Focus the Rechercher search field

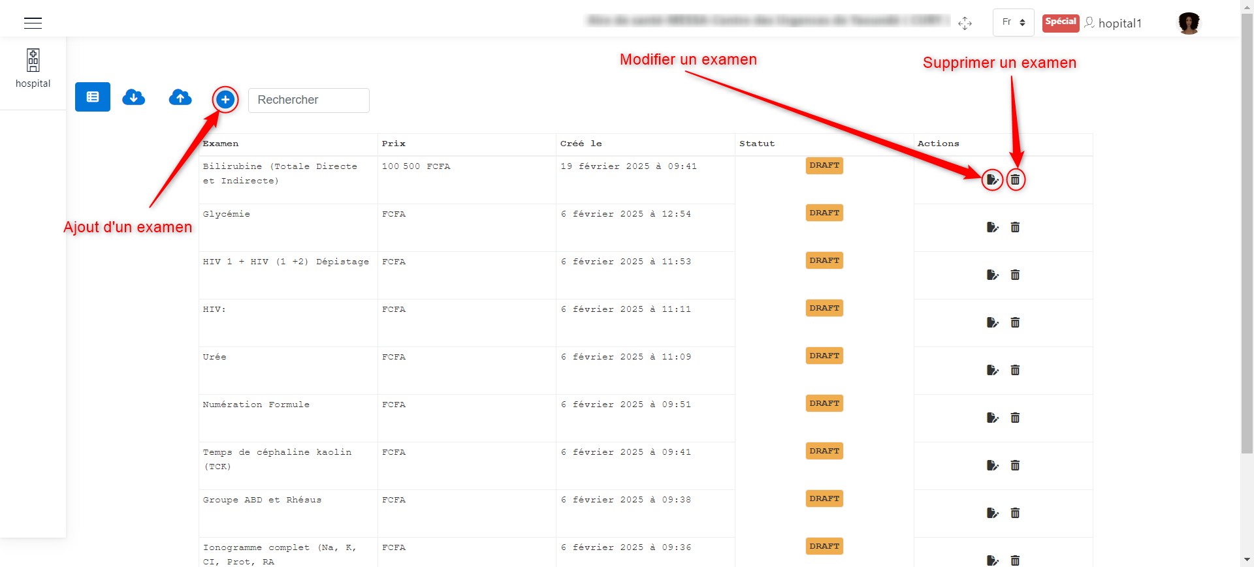click(x=309, y=100)
